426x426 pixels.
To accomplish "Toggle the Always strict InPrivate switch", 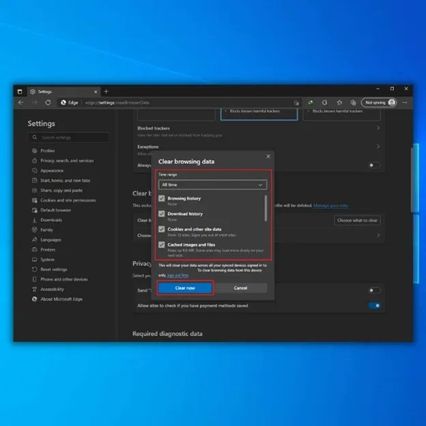I will pos(374,165).
